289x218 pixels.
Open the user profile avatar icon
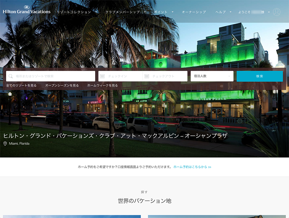276,12
